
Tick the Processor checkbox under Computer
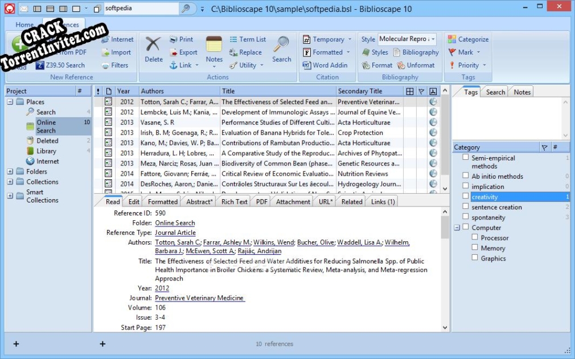coord(475,237)
